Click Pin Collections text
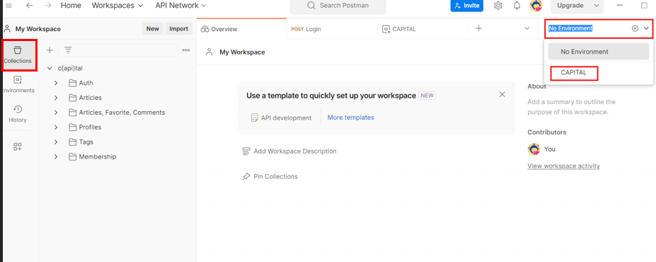 click(276, 176)
